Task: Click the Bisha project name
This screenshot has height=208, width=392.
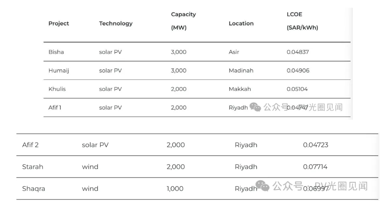Action: (56, 52)
